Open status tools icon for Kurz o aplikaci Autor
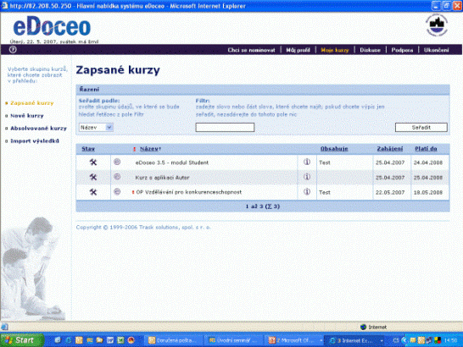The height and width of the screenshot is (347, 463). tap(93, 177)
